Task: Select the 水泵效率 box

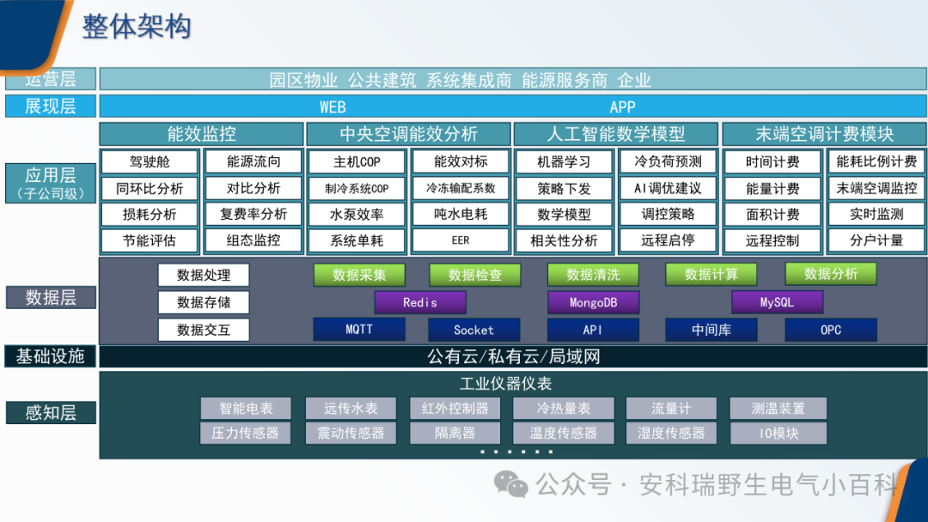Action: (x=357, y=214)
